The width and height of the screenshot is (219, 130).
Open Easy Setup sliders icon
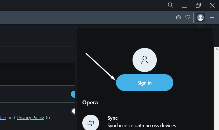212,18
